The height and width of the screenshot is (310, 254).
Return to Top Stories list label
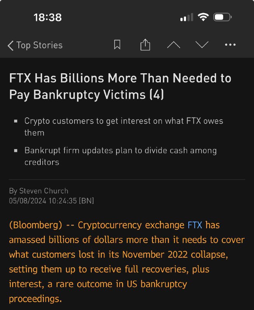point(39,45)
